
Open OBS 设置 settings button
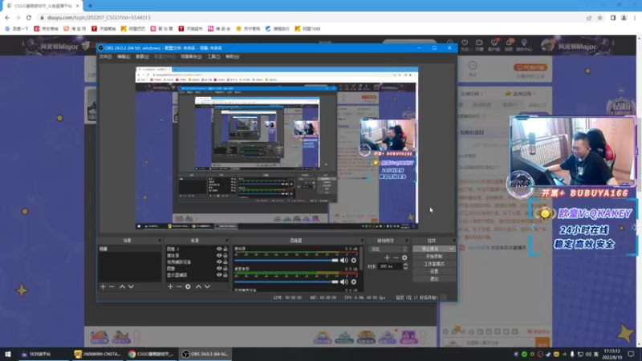click(434, 271)
